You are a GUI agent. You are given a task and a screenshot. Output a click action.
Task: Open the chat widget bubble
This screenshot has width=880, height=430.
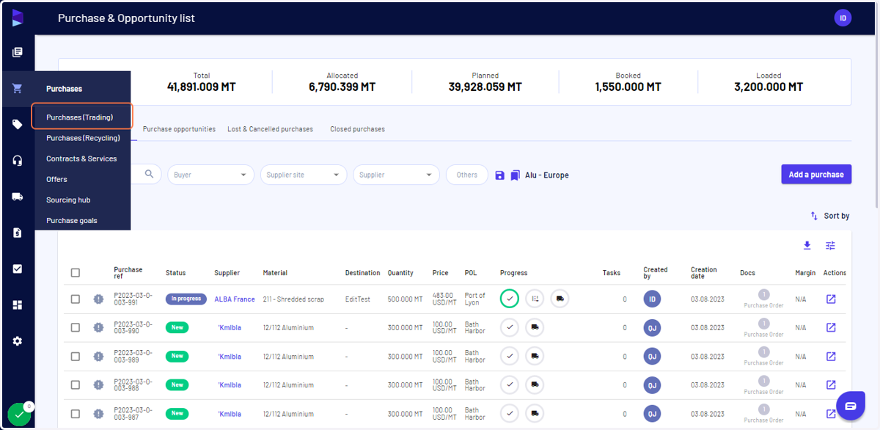851,406
